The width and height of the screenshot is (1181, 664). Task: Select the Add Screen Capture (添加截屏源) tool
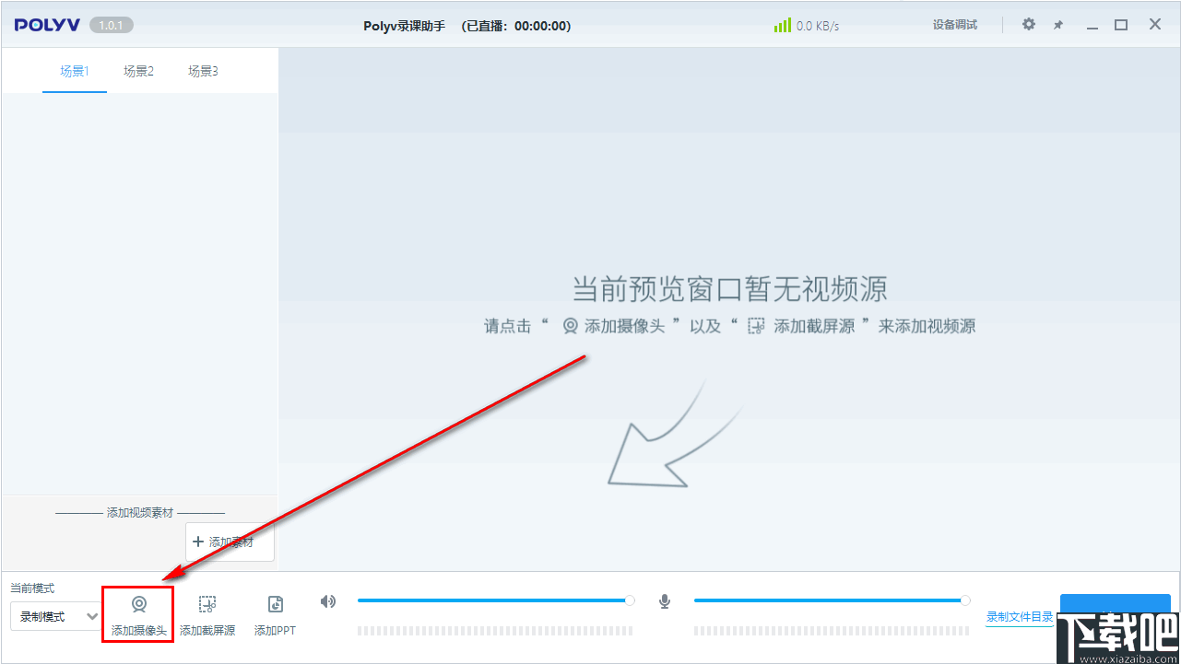[x=207, y=612]
